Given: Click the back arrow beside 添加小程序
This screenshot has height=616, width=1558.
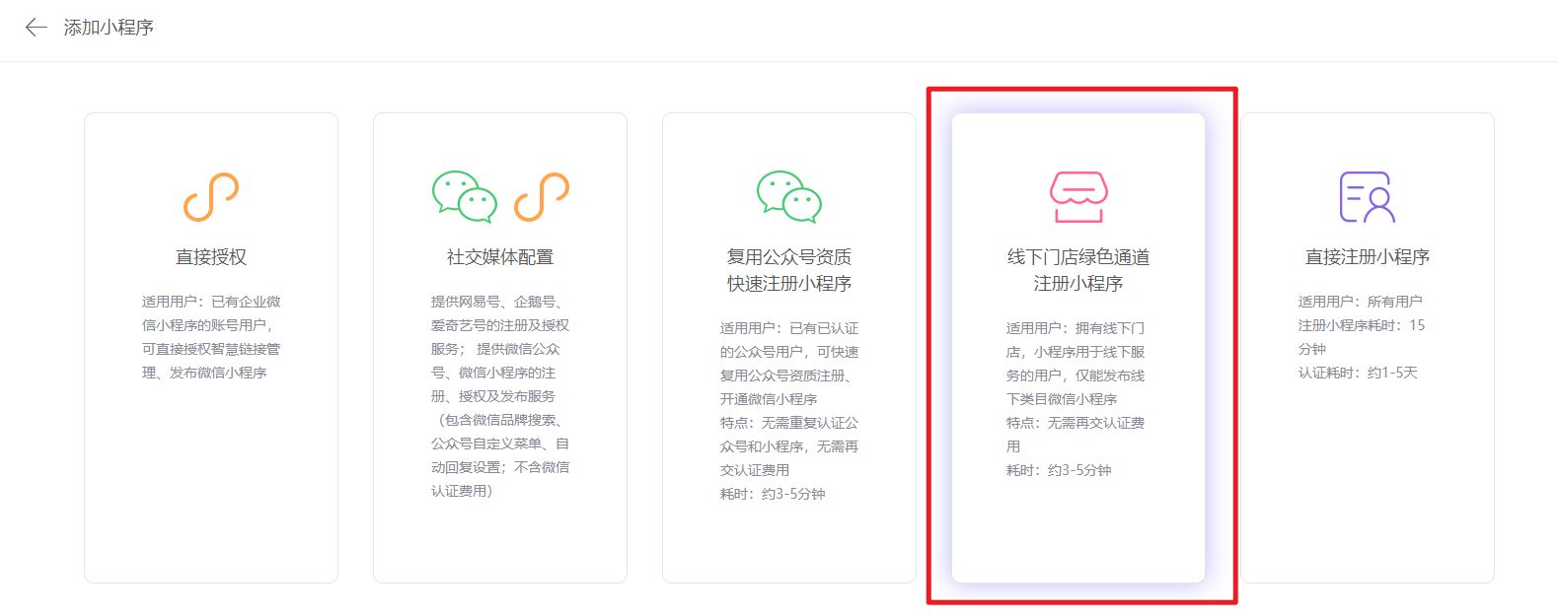Looking at the screenshot, I should point(36,28).
